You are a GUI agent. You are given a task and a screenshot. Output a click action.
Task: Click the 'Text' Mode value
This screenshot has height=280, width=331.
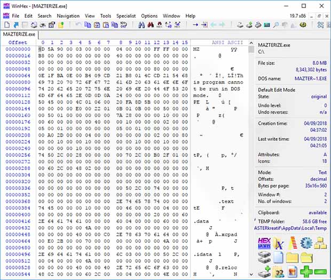(322, 172)
